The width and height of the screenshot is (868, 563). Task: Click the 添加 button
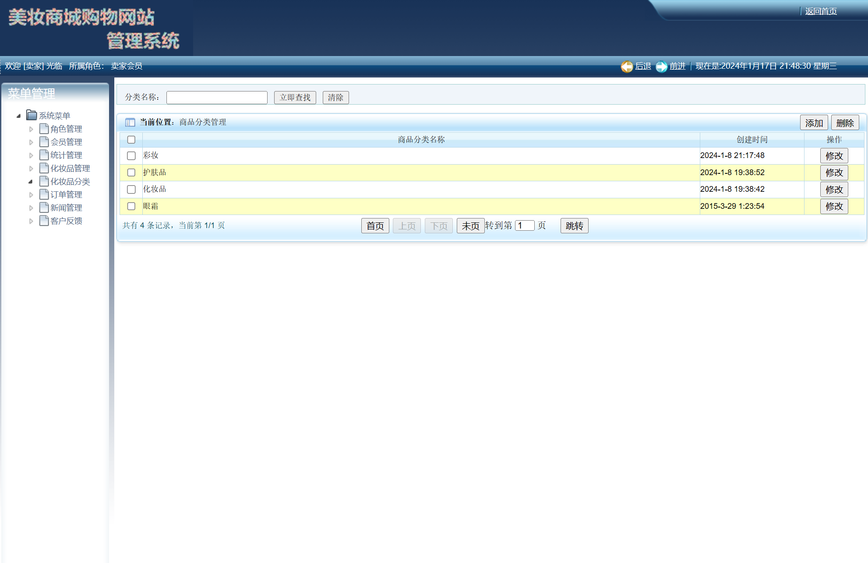tap(814, 123)
